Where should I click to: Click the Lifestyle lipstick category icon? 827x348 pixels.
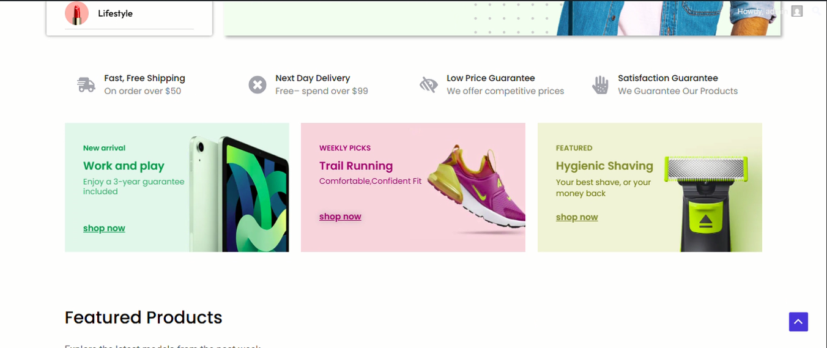coord(77,13)
